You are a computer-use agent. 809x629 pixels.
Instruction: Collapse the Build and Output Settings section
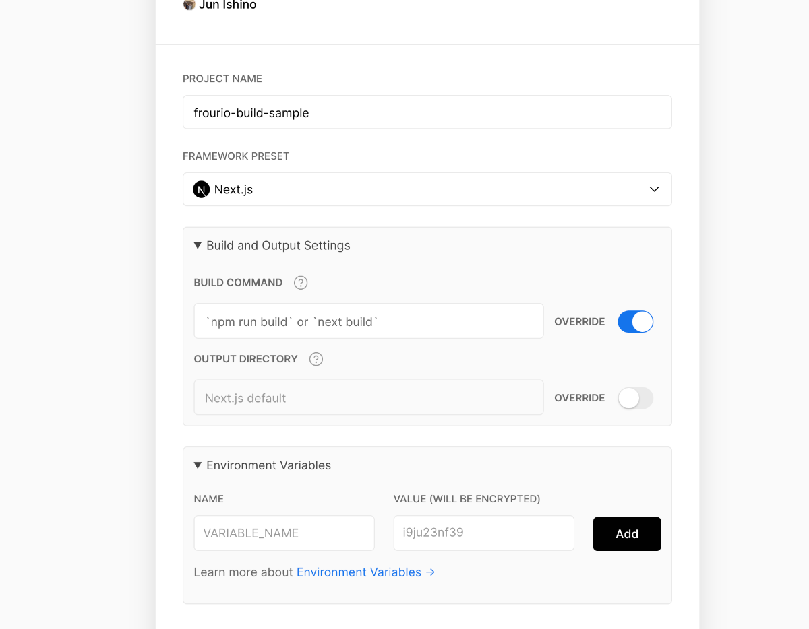pyautogui.click(x=198, y=246)
